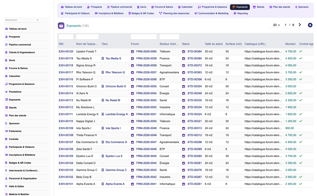Sort by the Surface (m2) column header
This screenshot has width=317, height=196.
click(x=234, y=44)
